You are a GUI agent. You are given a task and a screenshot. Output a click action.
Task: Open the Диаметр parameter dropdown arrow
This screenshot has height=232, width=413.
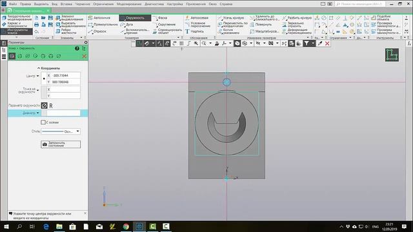tap(37, 113)
